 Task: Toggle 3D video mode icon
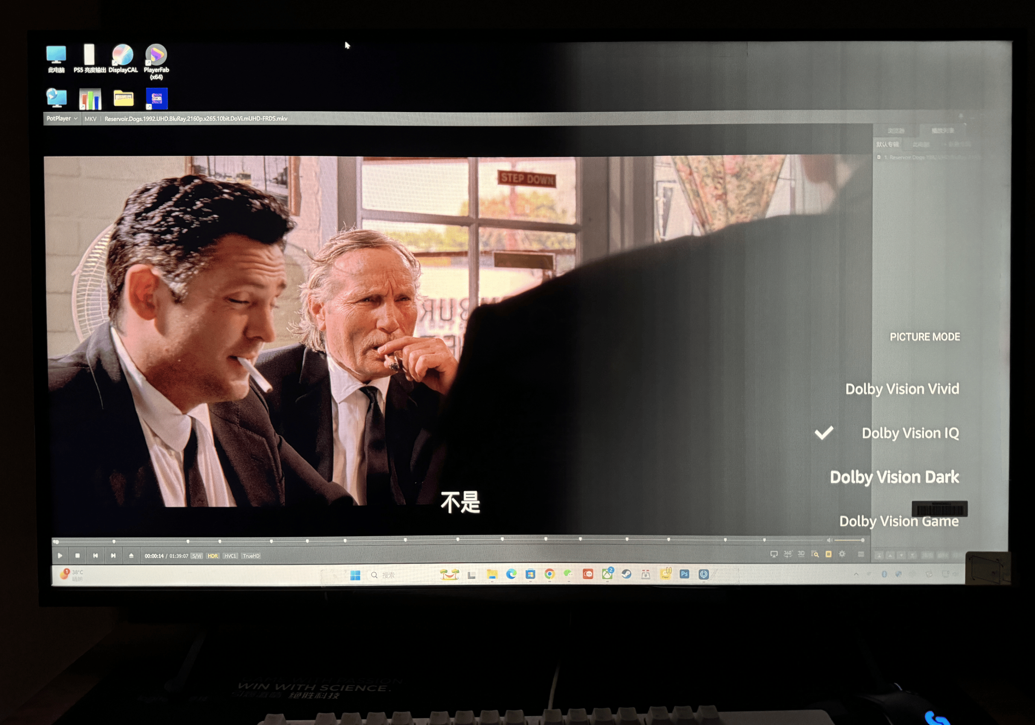[801, 554]
